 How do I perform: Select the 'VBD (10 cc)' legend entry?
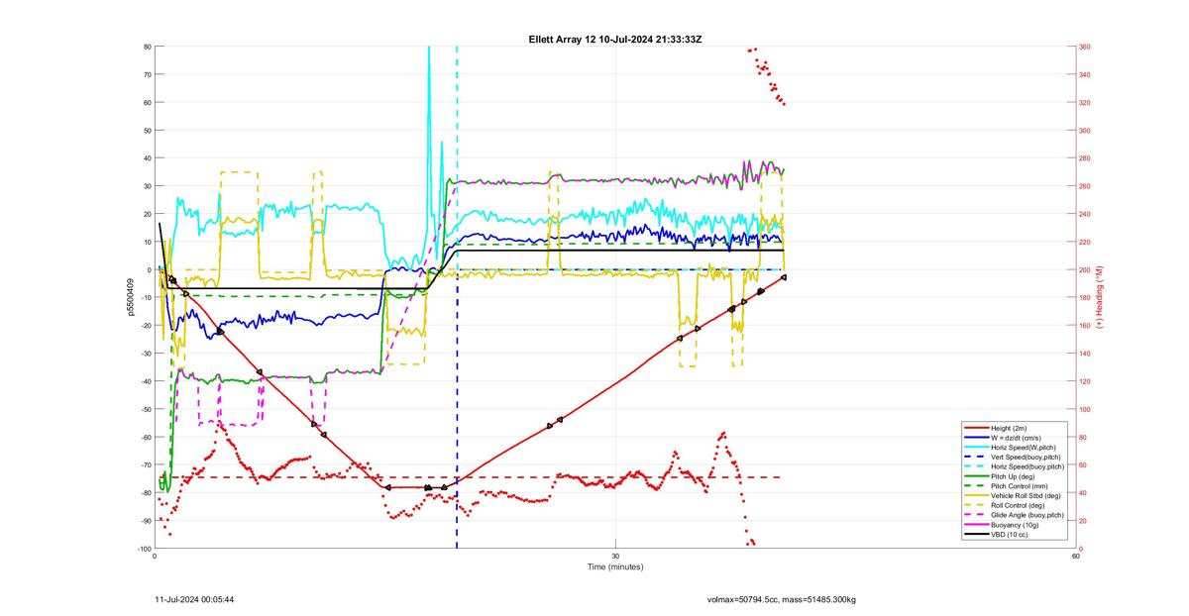click(x=1011, y=535)
